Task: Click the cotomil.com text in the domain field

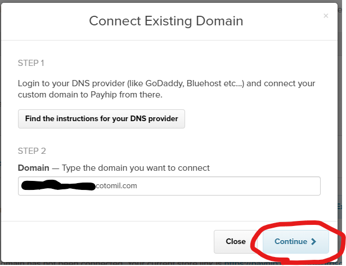Action: point(114,185)
